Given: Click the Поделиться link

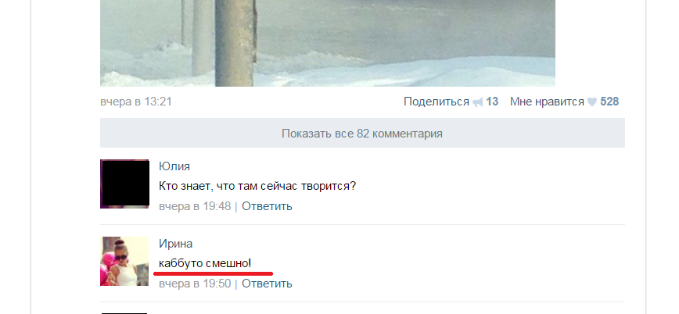Looking at the screenshot, I should (x=436, y=102).
